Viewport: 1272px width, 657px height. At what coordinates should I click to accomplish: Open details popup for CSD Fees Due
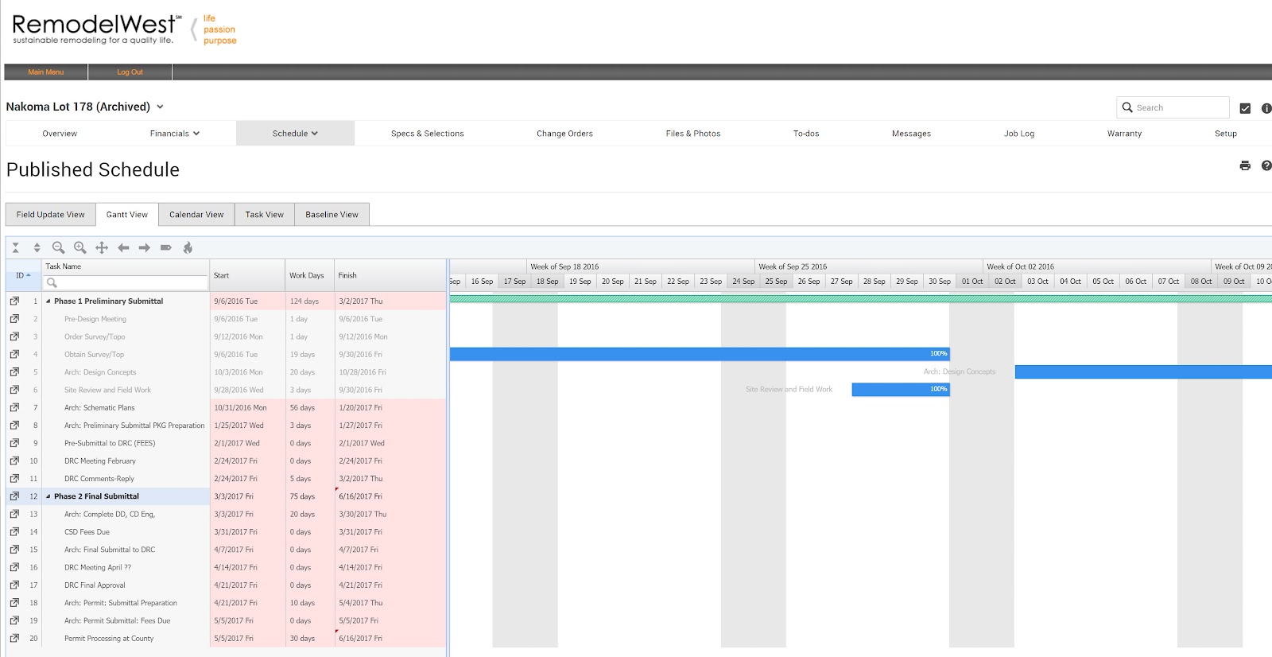pyautogui.click(x=14, y=532)
